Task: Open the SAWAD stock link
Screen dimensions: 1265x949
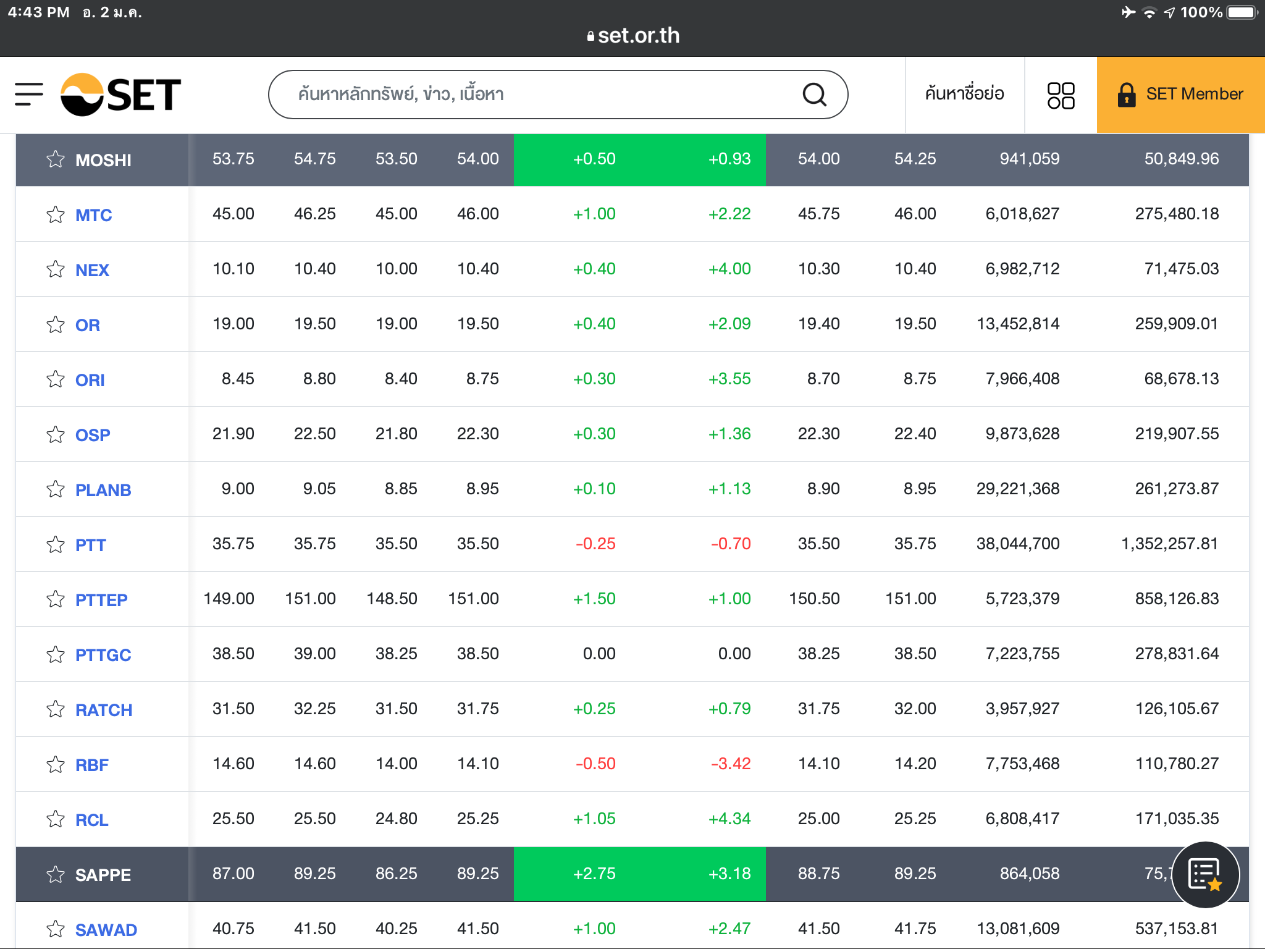Action: 106,929
